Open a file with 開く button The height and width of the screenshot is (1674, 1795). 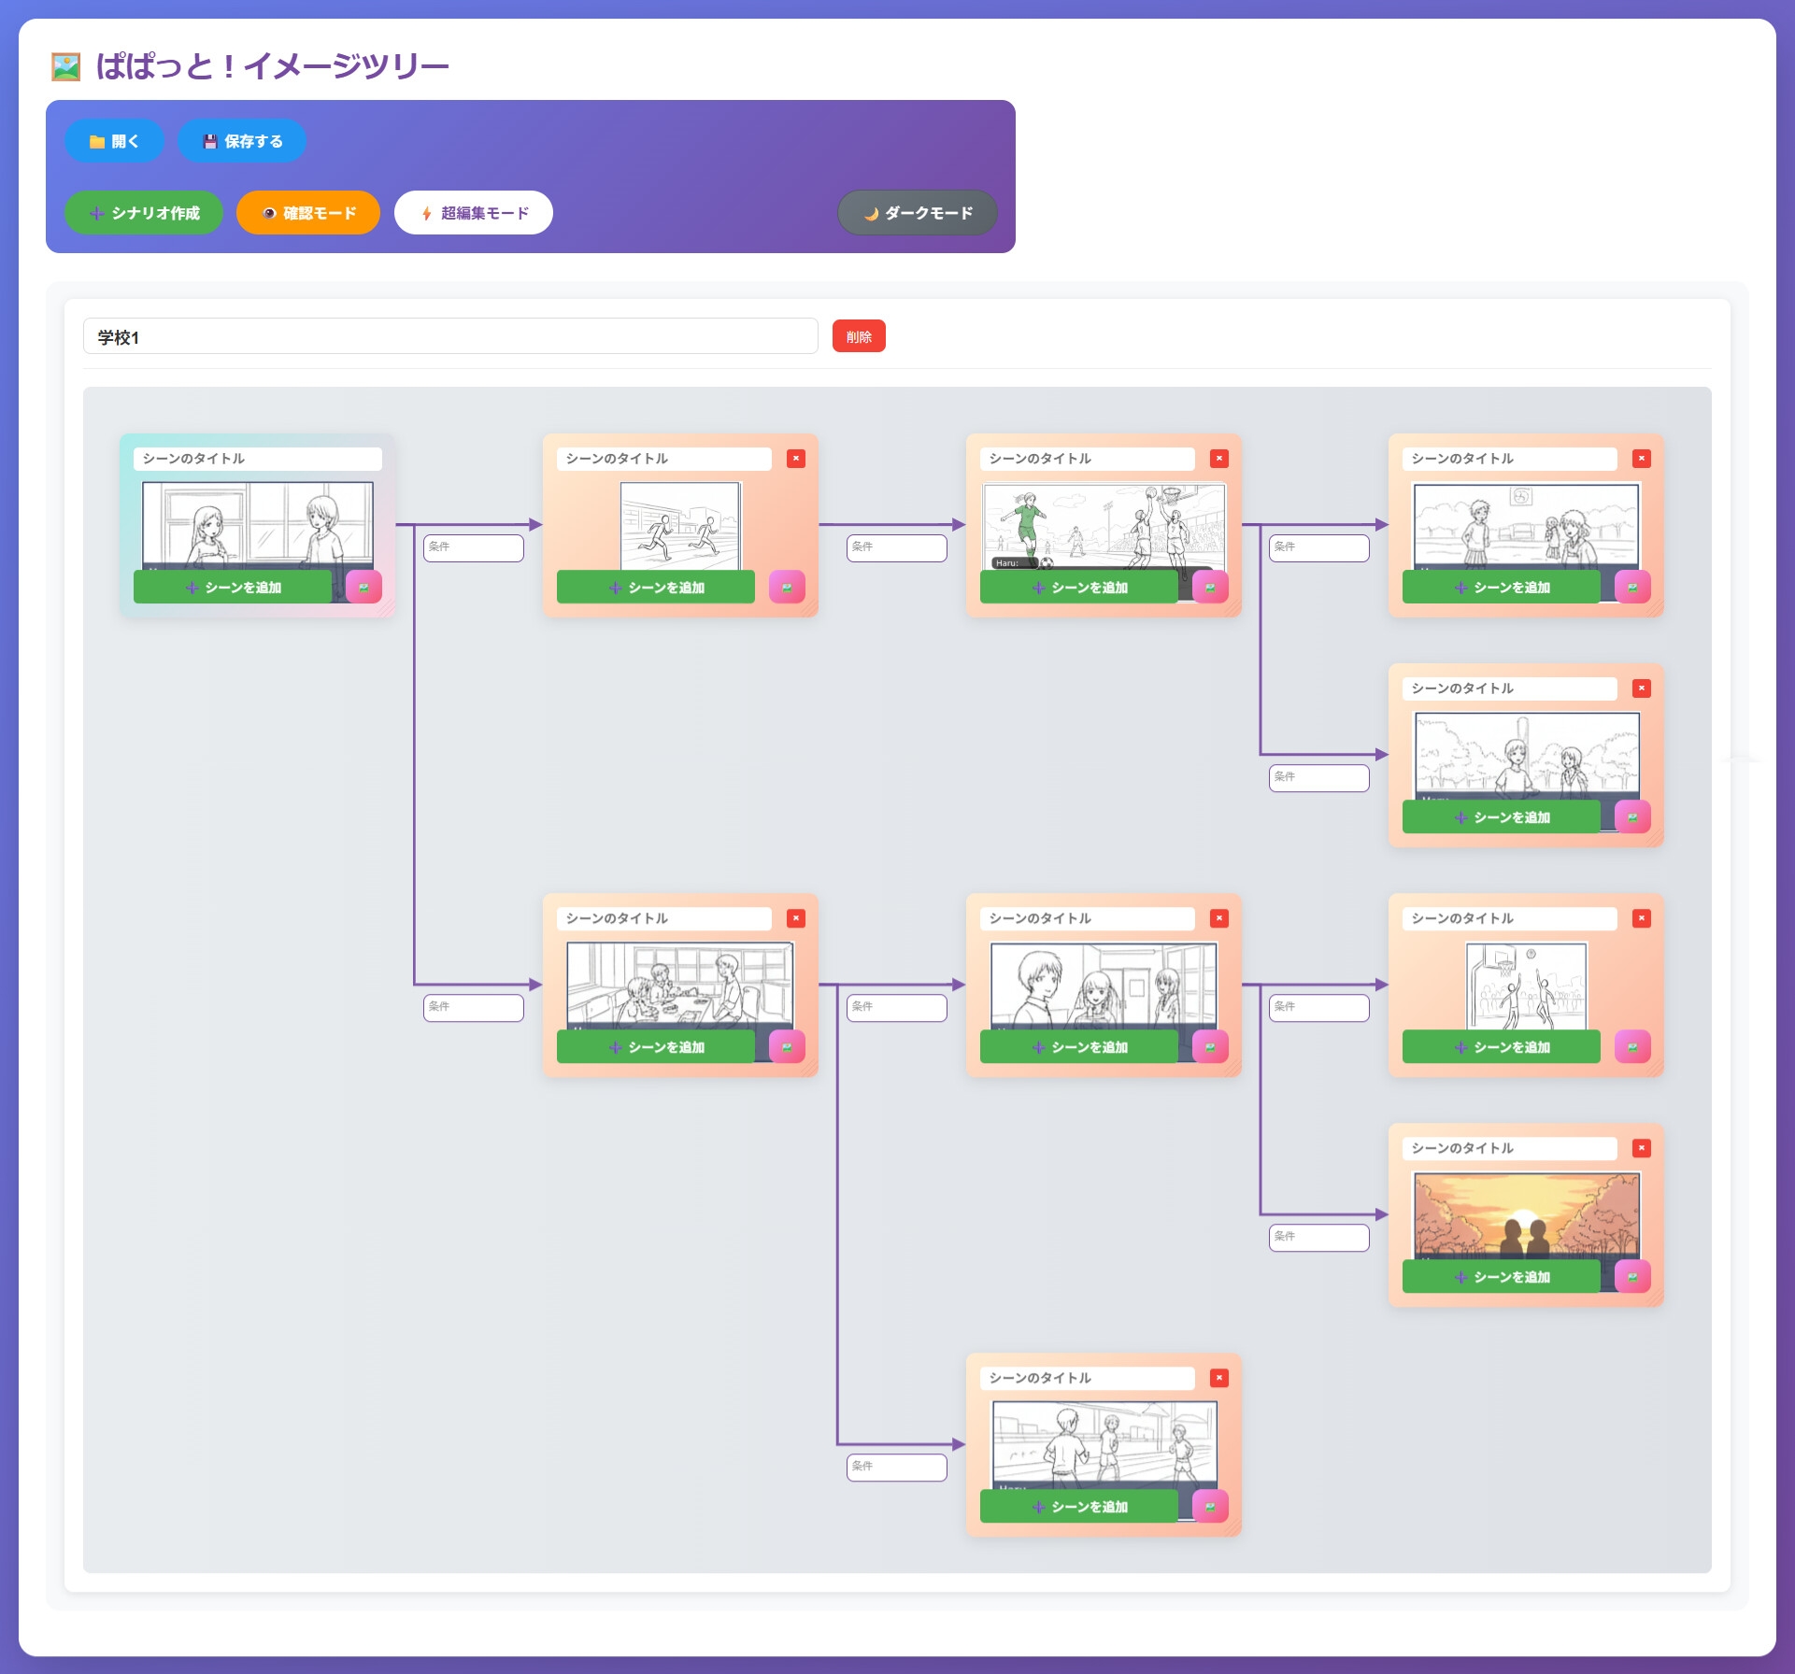point(114,141)
